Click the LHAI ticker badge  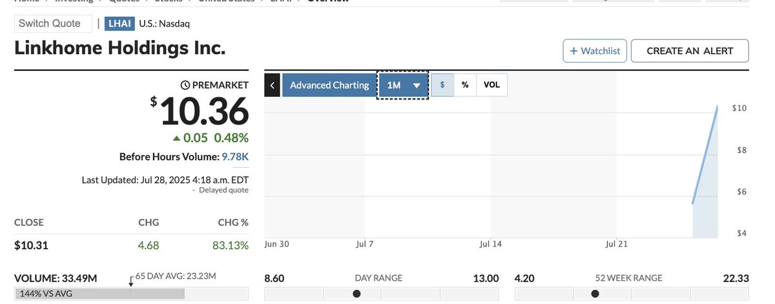pos(119,24)
